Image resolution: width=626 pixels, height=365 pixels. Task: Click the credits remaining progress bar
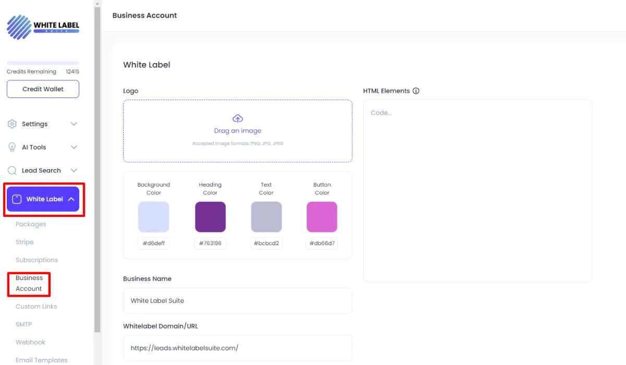point(43,63)
